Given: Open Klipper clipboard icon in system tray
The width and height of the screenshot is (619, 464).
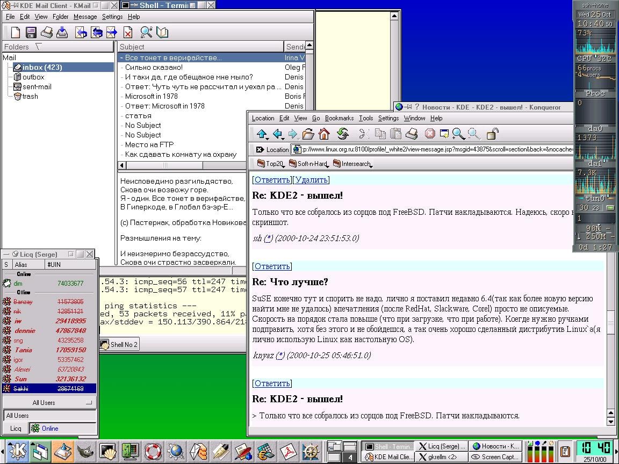Looking at the screenshot, I should tap(565, 451).
